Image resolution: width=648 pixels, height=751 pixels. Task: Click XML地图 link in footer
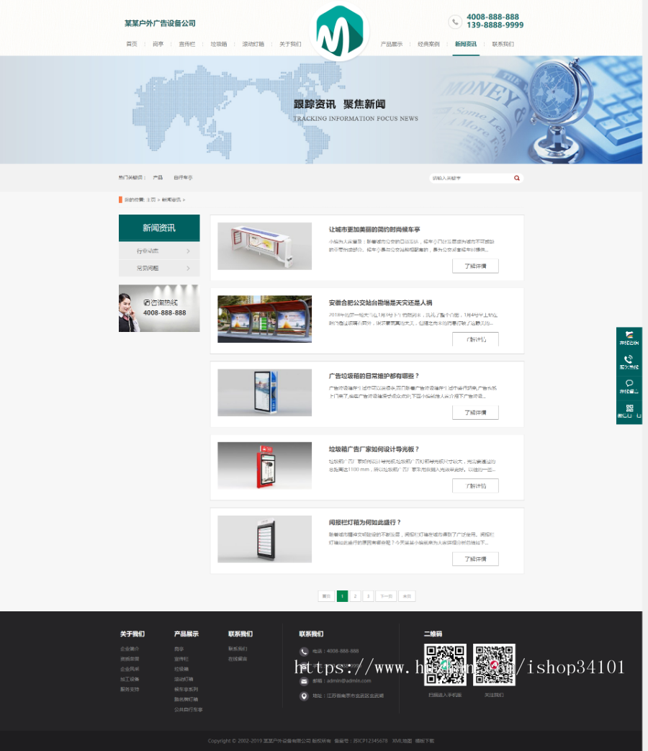(402, 741)
